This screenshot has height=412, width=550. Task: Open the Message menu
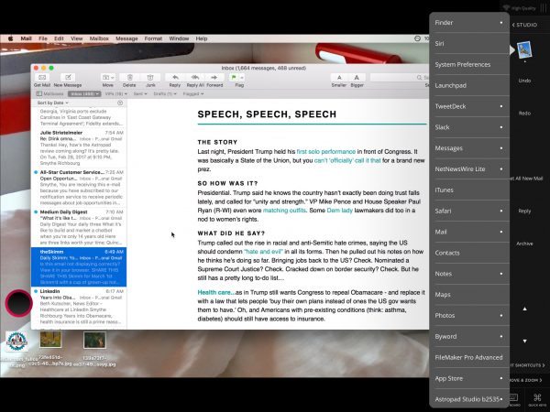[x=126, y=38]
